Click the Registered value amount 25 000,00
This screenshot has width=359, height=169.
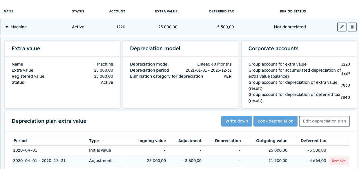click(x=104, y=76)
